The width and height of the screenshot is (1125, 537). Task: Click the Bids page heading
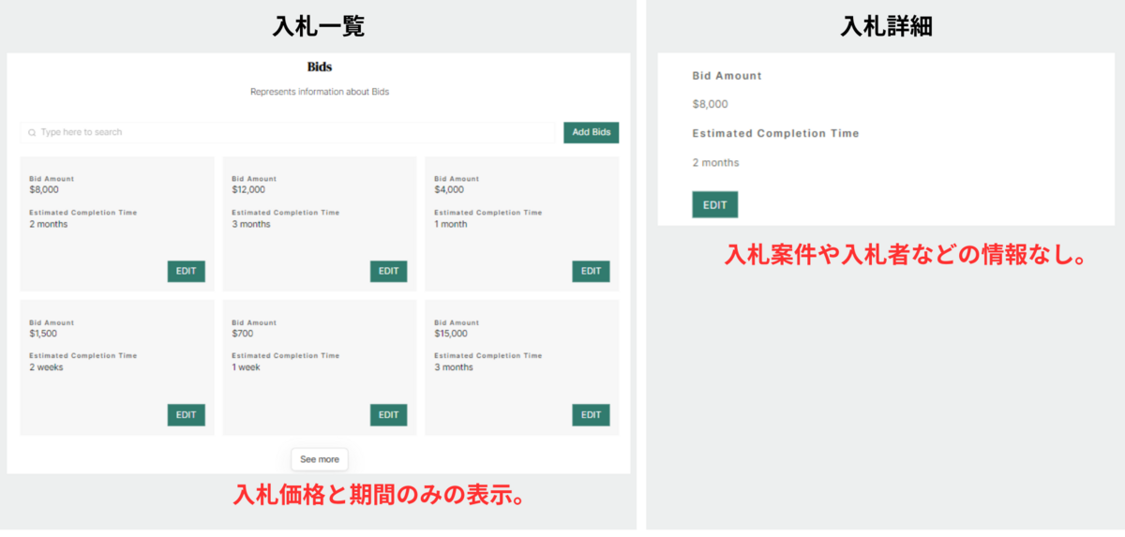click(x=320, y=67)
